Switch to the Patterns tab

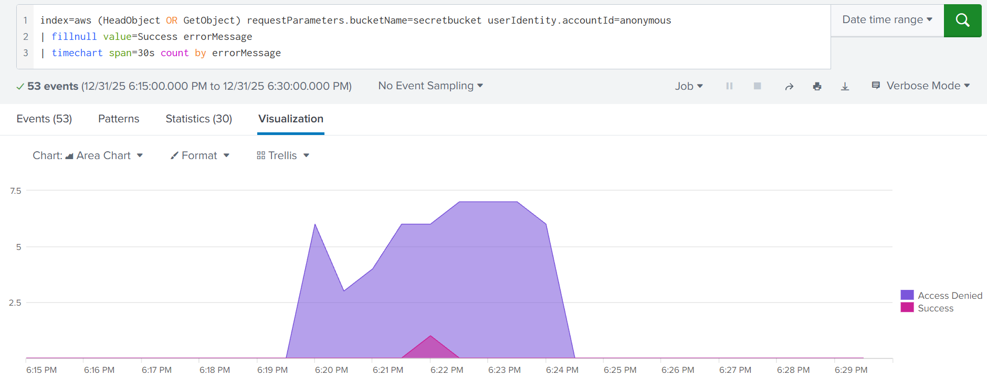coord(119,119)
